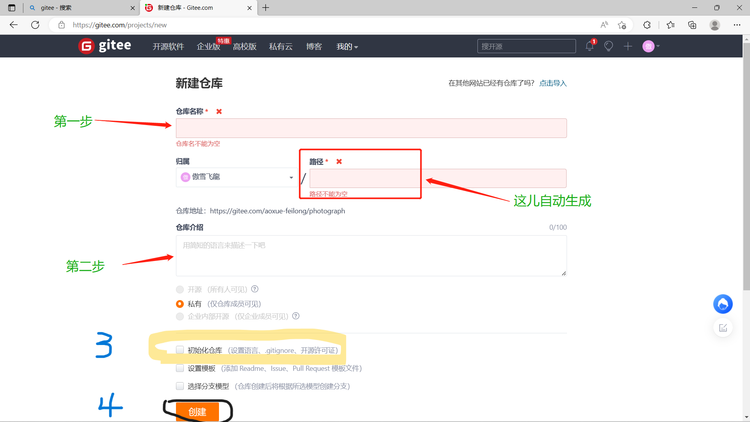Click the site lock info icon
Screen dimensions: 750x422
point(61,25)
